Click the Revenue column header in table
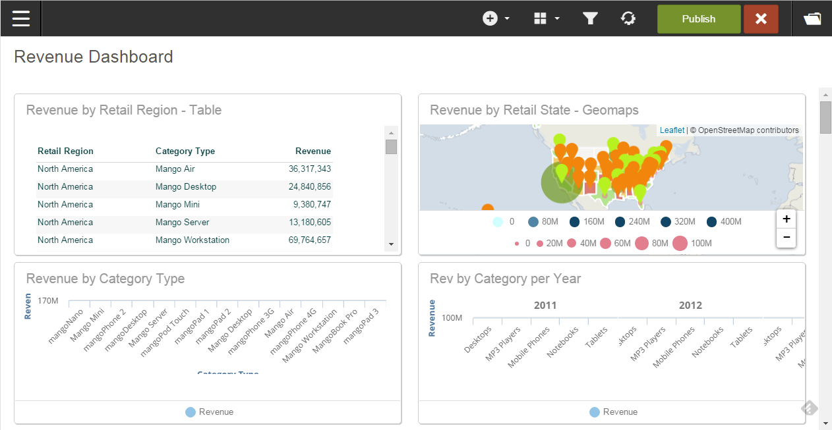The image size is (832, 430). pos(312,151)
